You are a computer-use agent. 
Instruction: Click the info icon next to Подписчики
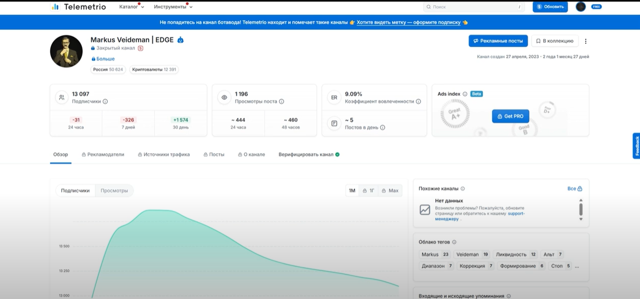[x=105, y=101]
